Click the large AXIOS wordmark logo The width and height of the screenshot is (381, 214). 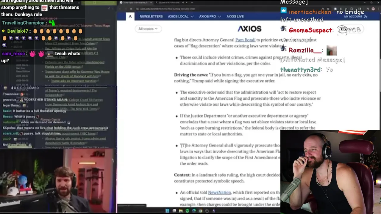pos(249,29)
